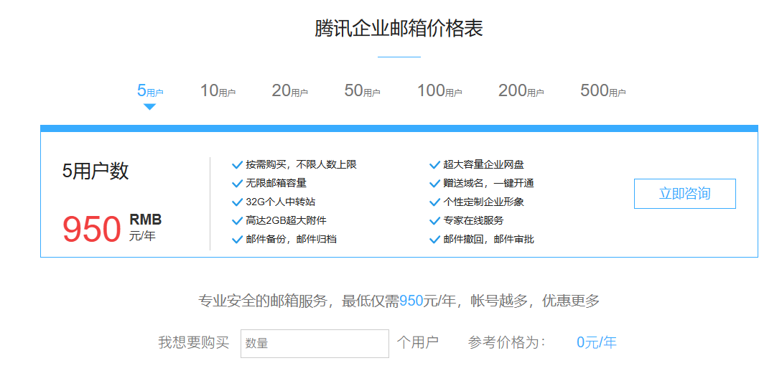Click checkmark icon beside 个性定制企业形象
The width and height of the screenshot is (782, 376).
434,202
